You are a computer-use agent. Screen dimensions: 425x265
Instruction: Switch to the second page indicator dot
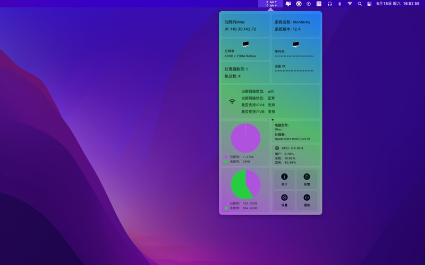point(273,120)
